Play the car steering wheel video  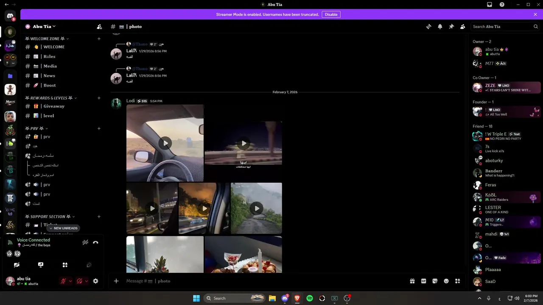(165, 143)
